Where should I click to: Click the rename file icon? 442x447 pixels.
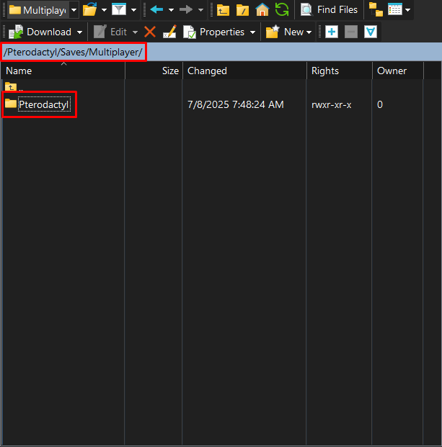coord(169,32)
